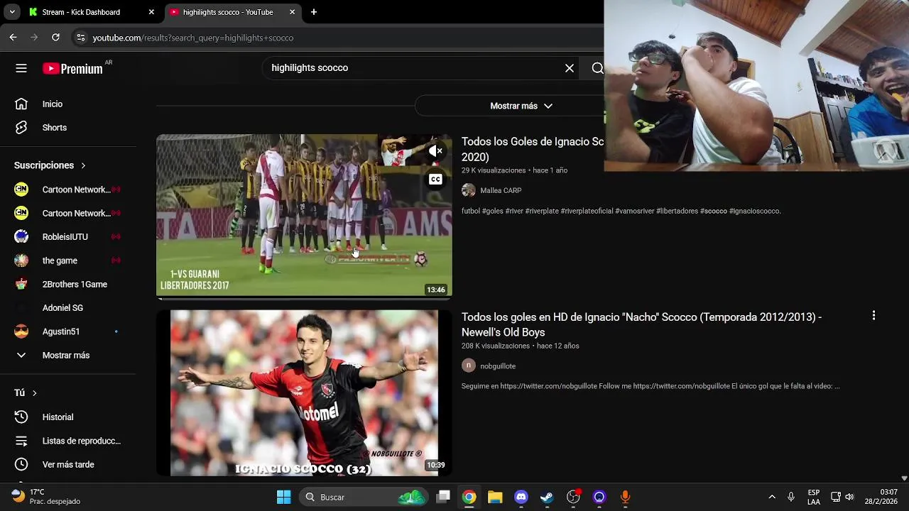Viewport: 909px width, 511px height.
Task: Expand the Suscripciones section arrow
Action: (x=83, y=165)
